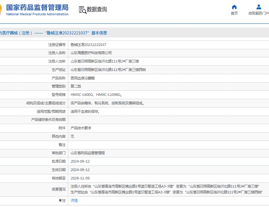Click attachment value 产品技术要求
Image resolution: width=269 pixels, height=207 pixels.
tap(81, 128)
